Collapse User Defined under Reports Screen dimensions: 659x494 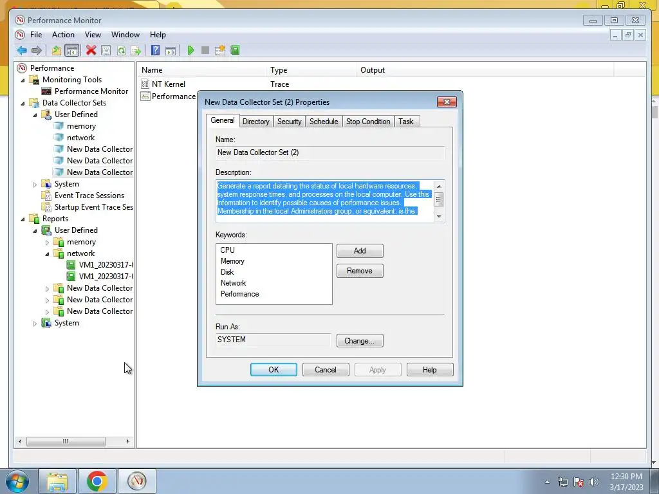pos(35,231)
